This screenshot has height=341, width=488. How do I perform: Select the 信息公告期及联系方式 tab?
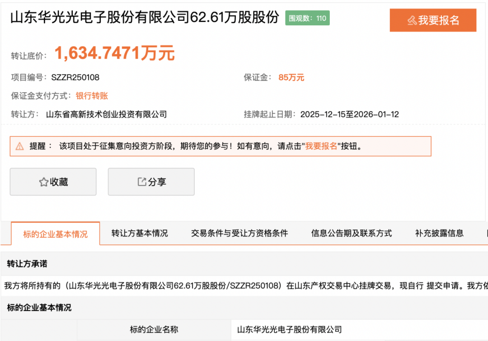click(351, 234)
